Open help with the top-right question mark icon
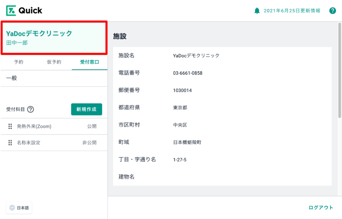This screenshot has height=219, width=342. pyautogui.click(x=332, y=11)
